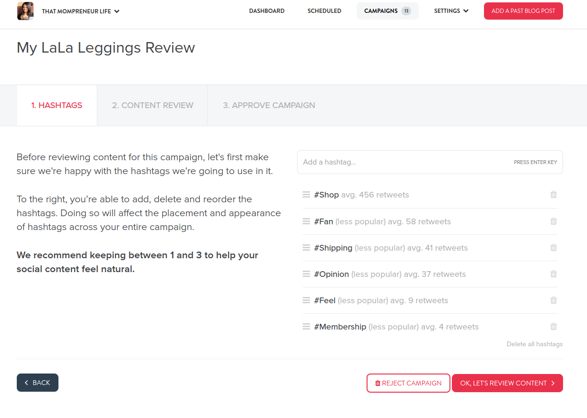587x418 pixels.
Task: Remove #Opinion using its trash icon
Action: (x=553, y=274)
